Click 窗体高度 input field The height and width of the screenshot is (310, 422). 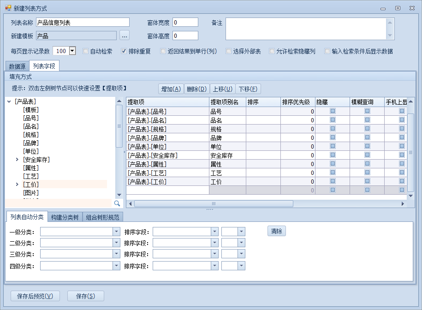point(185,36)
